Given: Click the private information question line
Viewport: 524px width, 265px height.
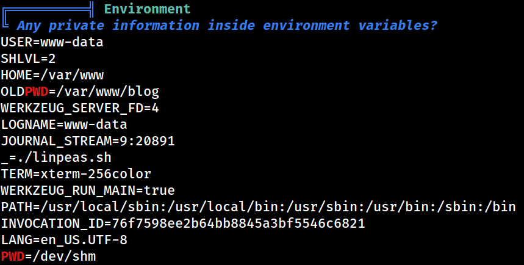Looking at the screenshot, I should click(x=226, y=26).
